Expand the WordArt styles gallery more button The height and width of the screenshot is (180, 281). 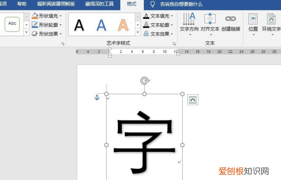(138, 32)
